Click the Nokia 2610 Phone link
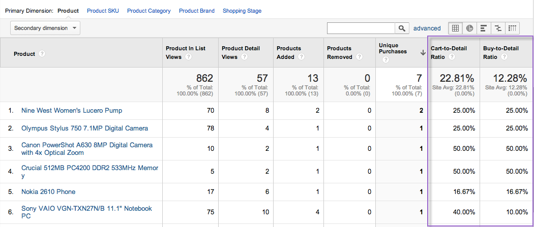 coord(48,192)
